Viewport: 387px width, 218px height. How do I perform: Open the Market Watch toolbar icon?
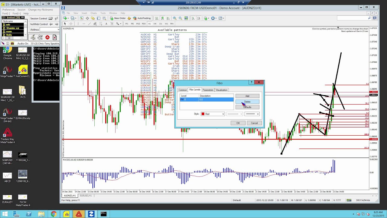(x=81, y=18)
